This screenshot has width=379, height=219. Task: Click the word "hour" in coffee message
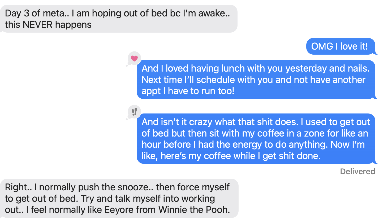pos(151,144)
